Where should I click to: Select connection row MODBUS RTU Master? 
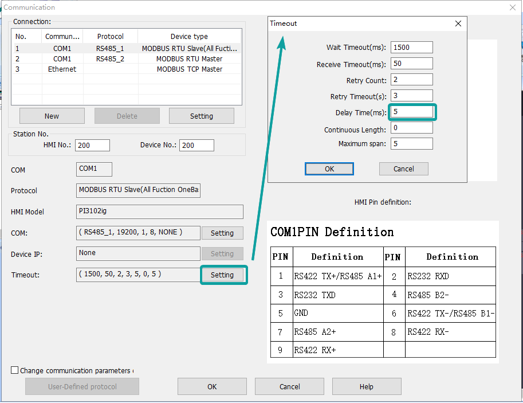coord(127,59)
